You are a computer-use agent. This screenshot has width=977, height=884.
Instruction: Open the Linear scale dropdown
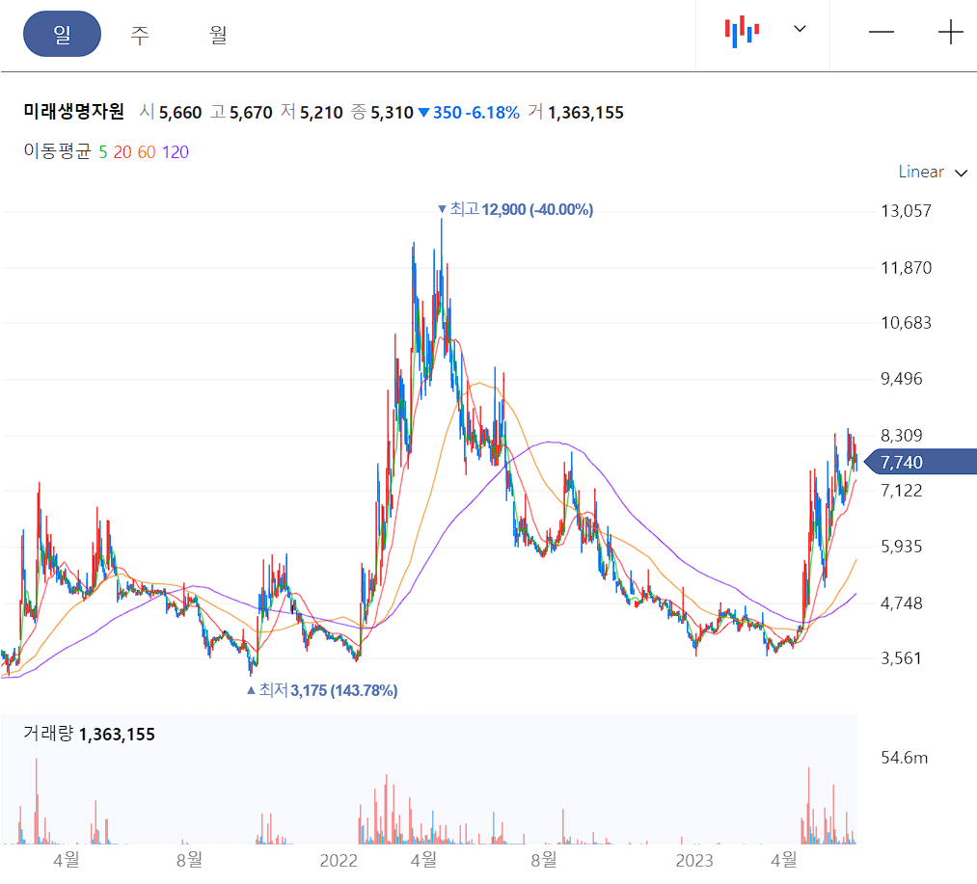(932, 172)
